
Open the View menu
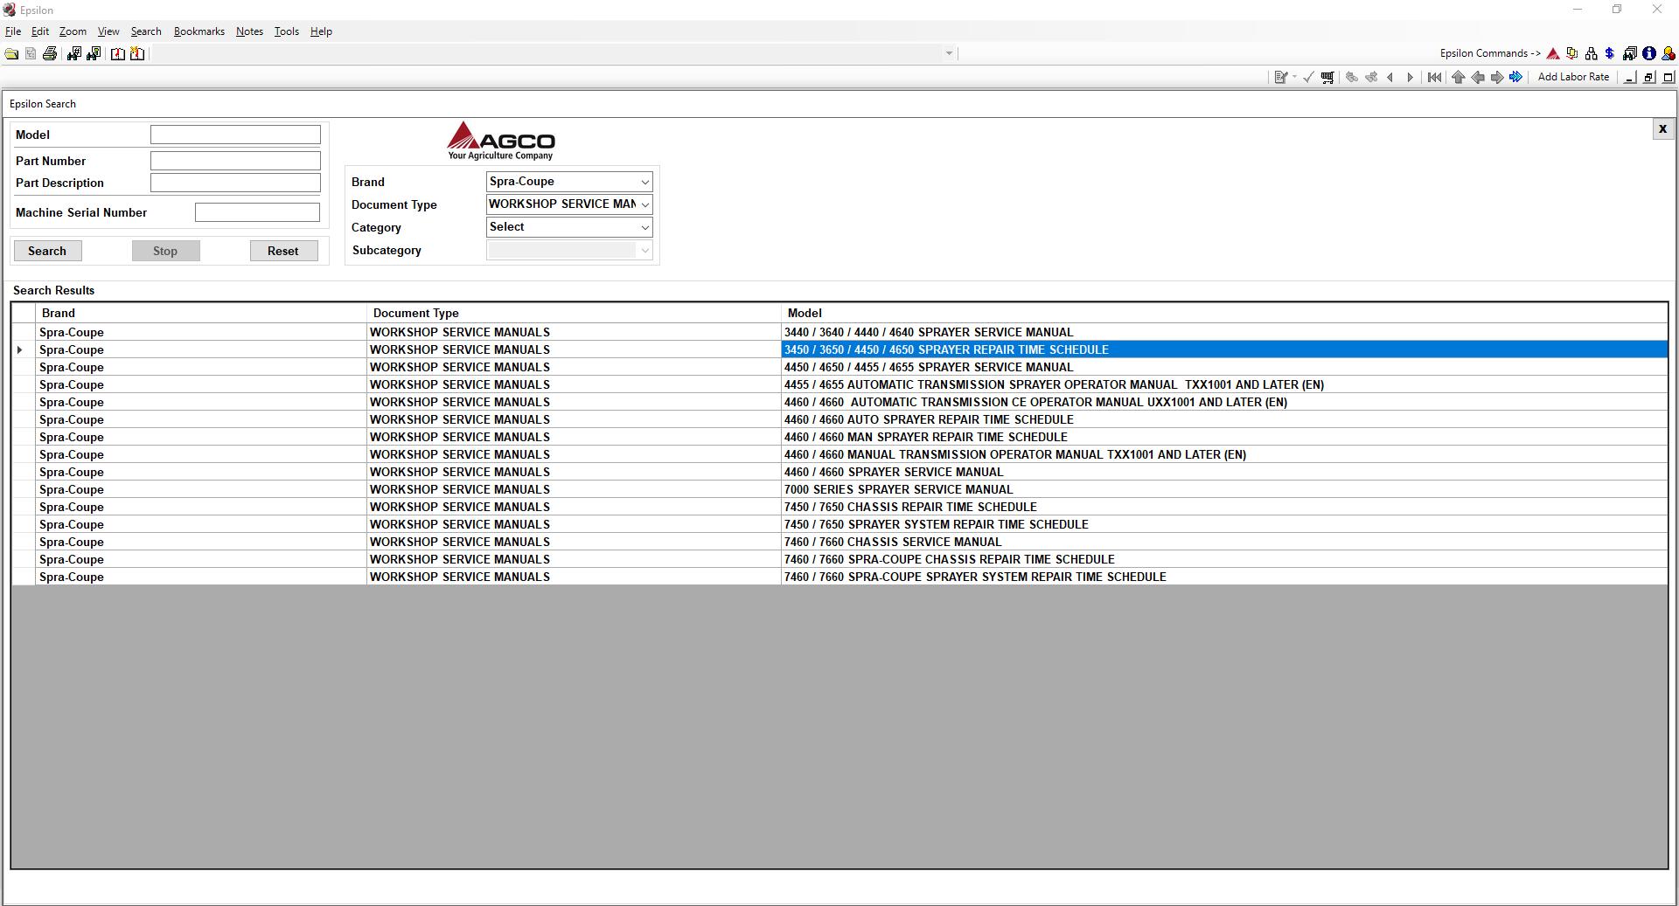coord(108,31)
